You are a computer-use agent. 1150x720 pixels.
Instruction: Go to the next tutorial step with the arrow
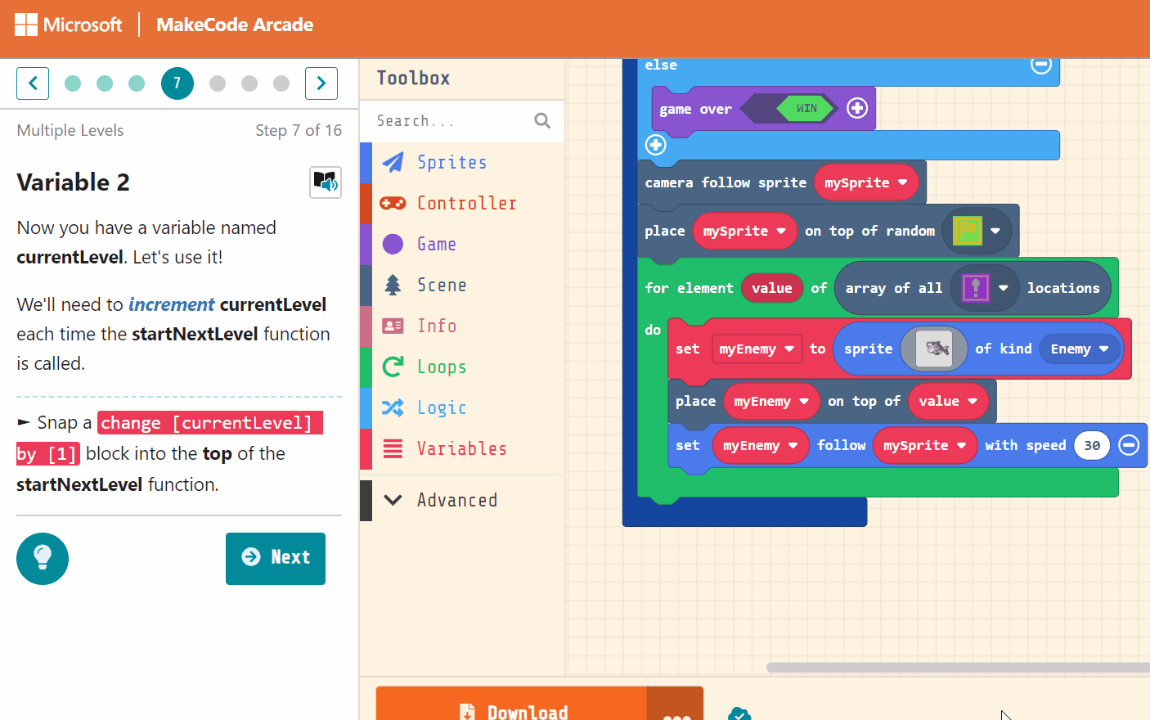321,83
